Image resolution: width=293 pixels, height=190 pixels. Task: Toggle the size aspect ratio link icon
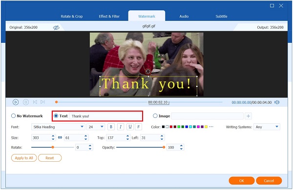[x=60, y=137]
